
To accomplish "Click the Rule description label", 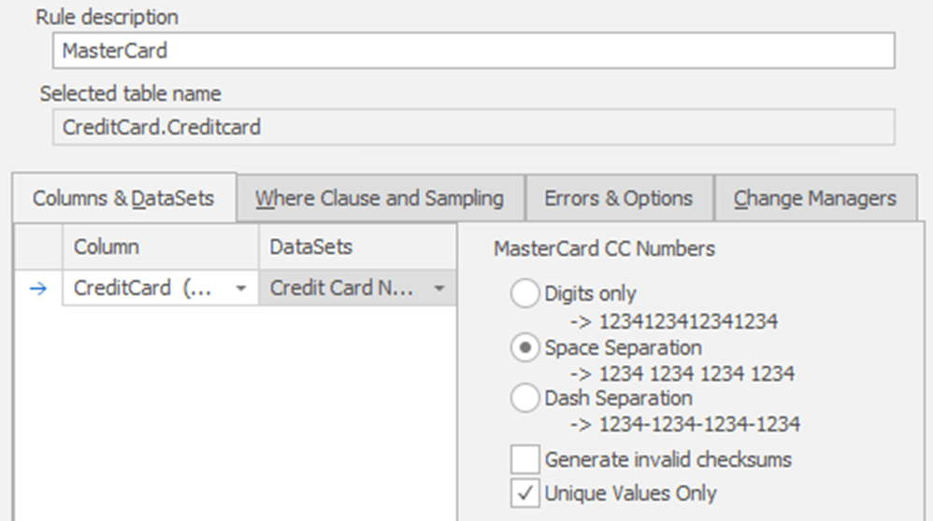I will tap(108, 17).
